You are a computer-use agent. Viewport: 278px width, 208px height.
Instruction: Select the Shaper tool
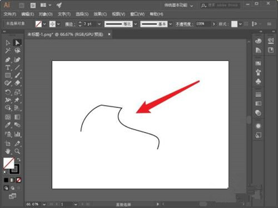8,83
